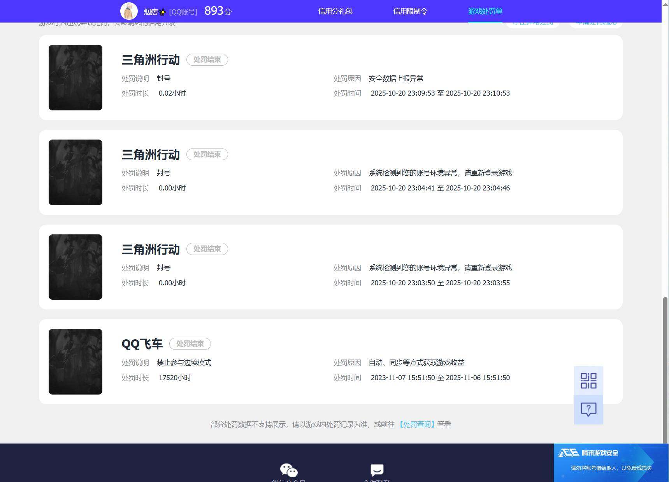Click the 请勿将账号借给他人 security notice

pyautogui.click(x=611, y=468)
